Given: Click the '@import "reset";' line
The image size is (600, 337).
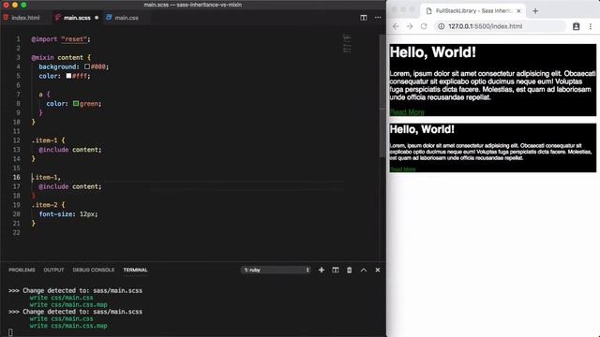Looking at the screenshot, I should click(61, 39).
